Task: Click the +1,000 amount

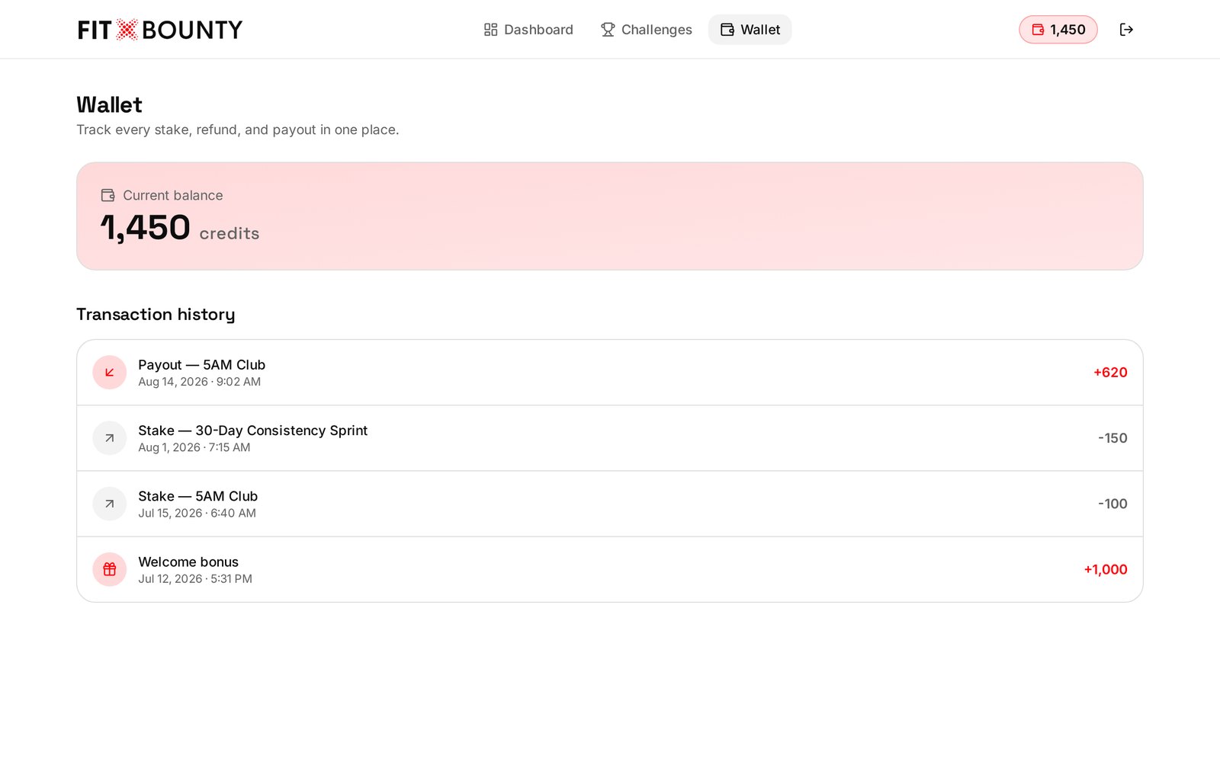Action: coord(1106,569)
